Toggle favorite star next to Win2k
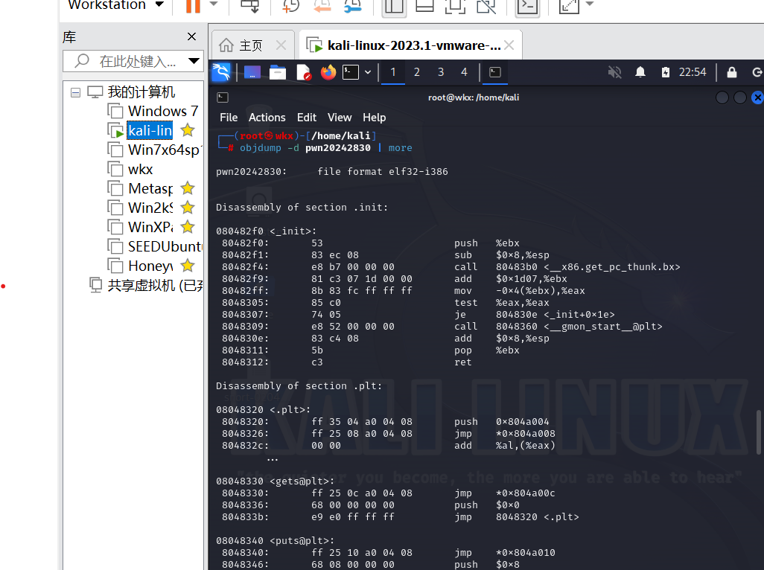Screen dimensions: 764x570 click(x=188, y=208)
